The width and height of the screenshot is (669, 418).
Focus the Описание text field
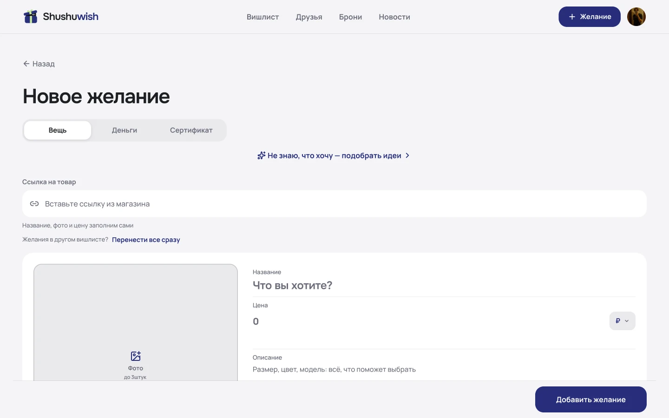pos(444,370)
